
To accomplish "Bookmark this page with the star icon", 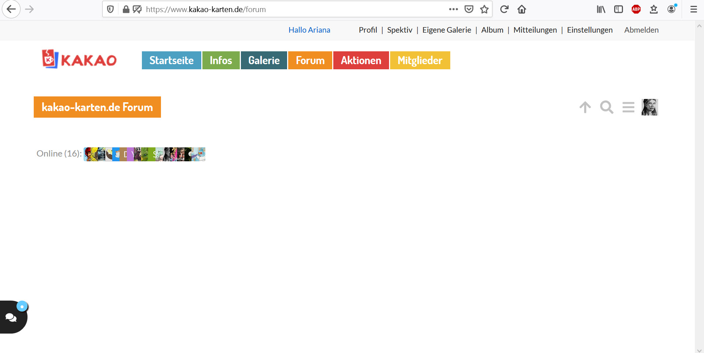I will [x=484, y=10].
